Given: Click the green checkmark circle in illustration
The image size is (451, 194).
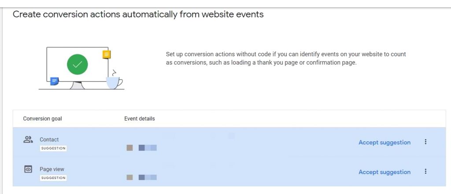Looking at the screenshot, I should [78, 65].
